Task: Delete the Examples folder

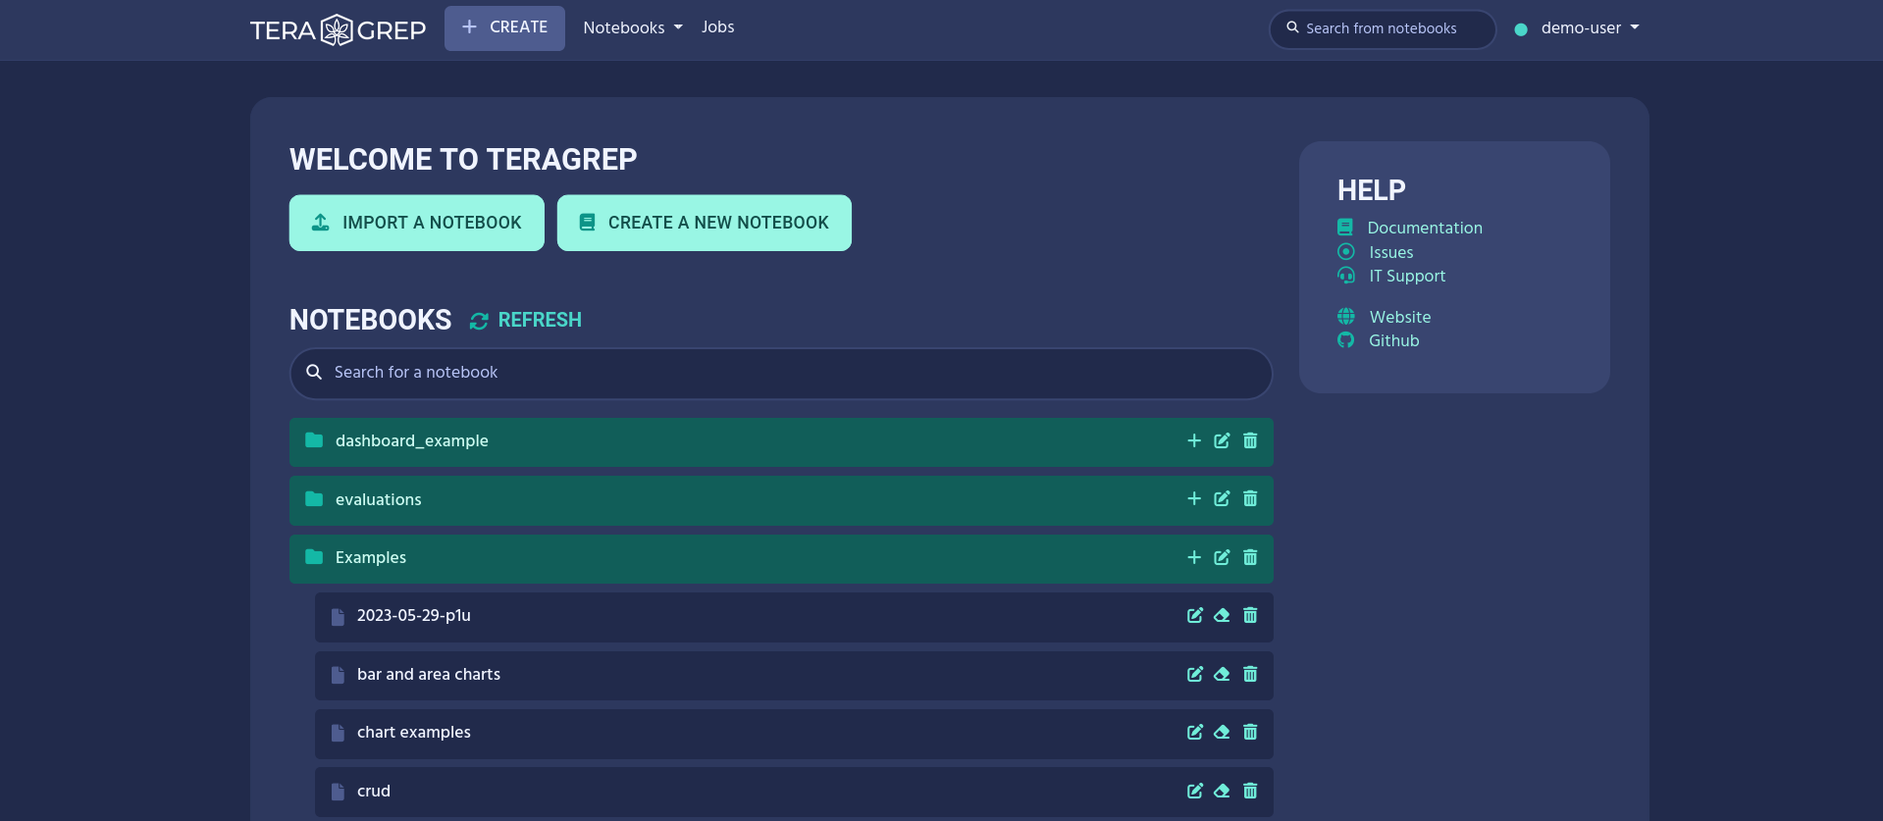Action: 1250,557
